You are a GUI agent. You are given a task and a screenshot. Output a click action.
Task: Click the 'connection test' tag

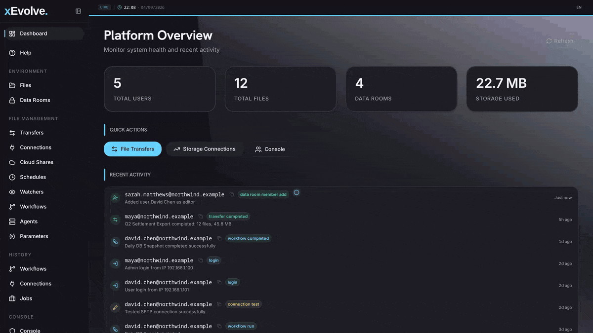click(244, 304)
